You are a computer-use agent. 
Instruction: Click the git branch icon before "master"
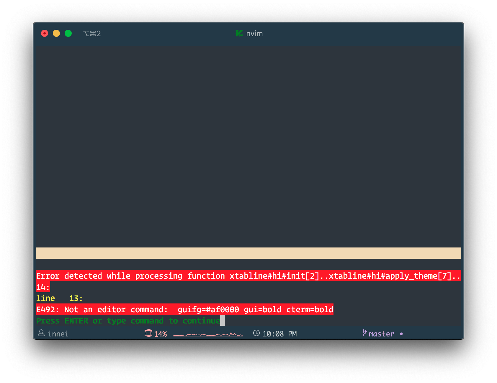point(364,333)
